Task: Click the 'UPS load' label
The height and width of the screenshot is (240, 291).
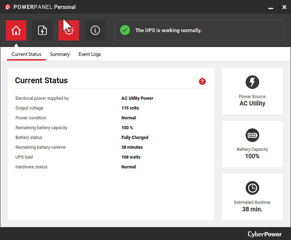Action: point(24,157)
